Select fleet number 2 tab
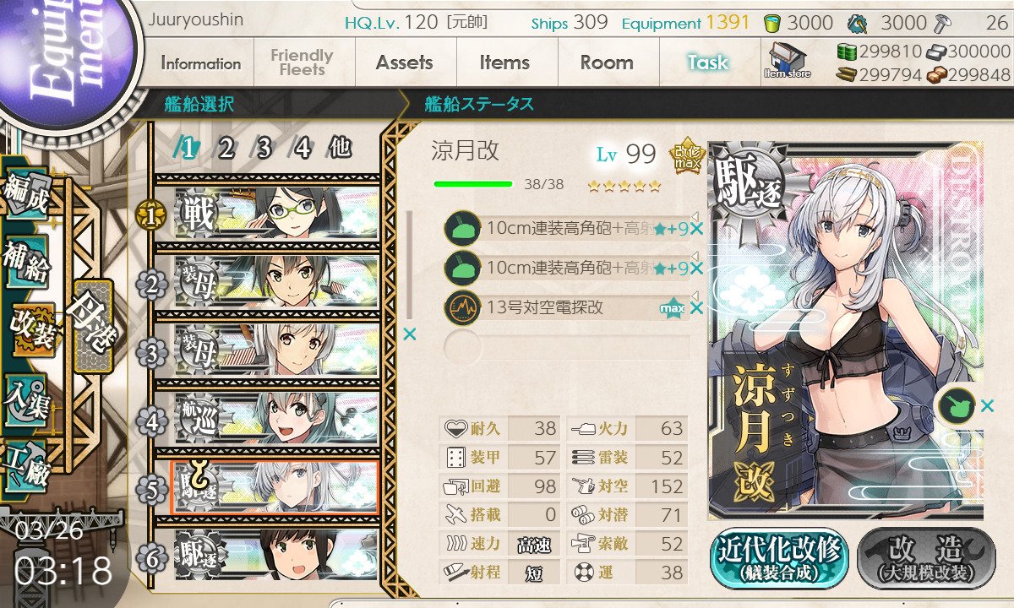This screenshot has height=608, width=1014. 226,149
